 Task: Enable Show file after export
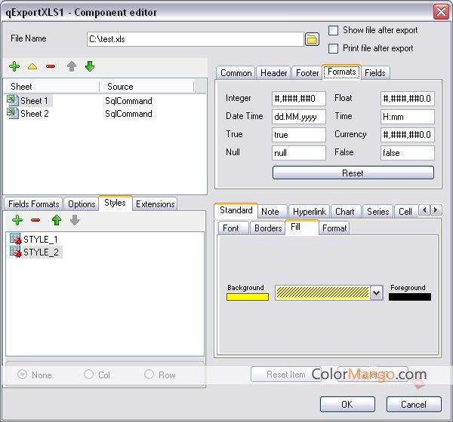click(333, 30)
